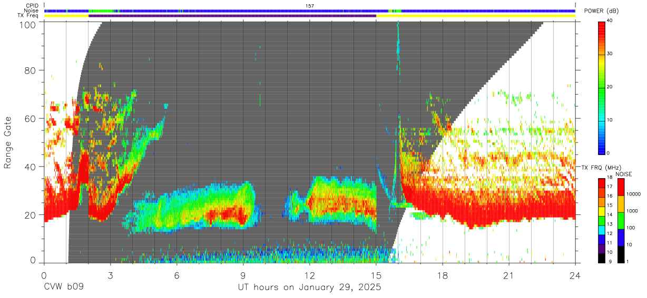Image resolution: width=647 pixels, height=298 pixels.
Task: Click the Range Gate axis title
Action: [8, 142]
